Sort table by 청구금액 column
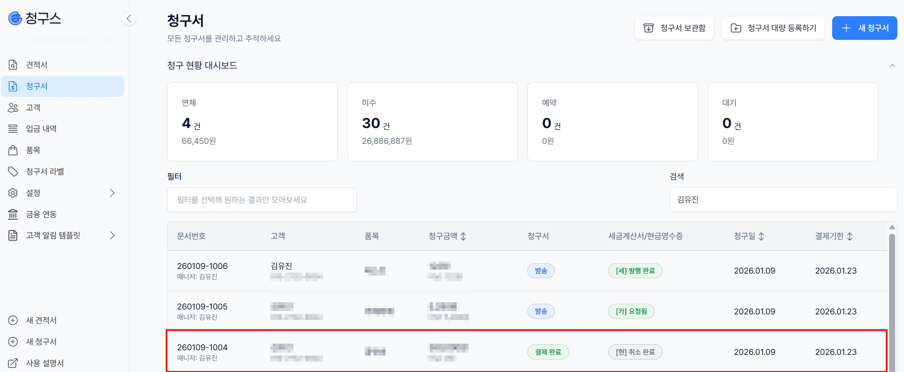This screenshot has width=904, height=372. 463,236
